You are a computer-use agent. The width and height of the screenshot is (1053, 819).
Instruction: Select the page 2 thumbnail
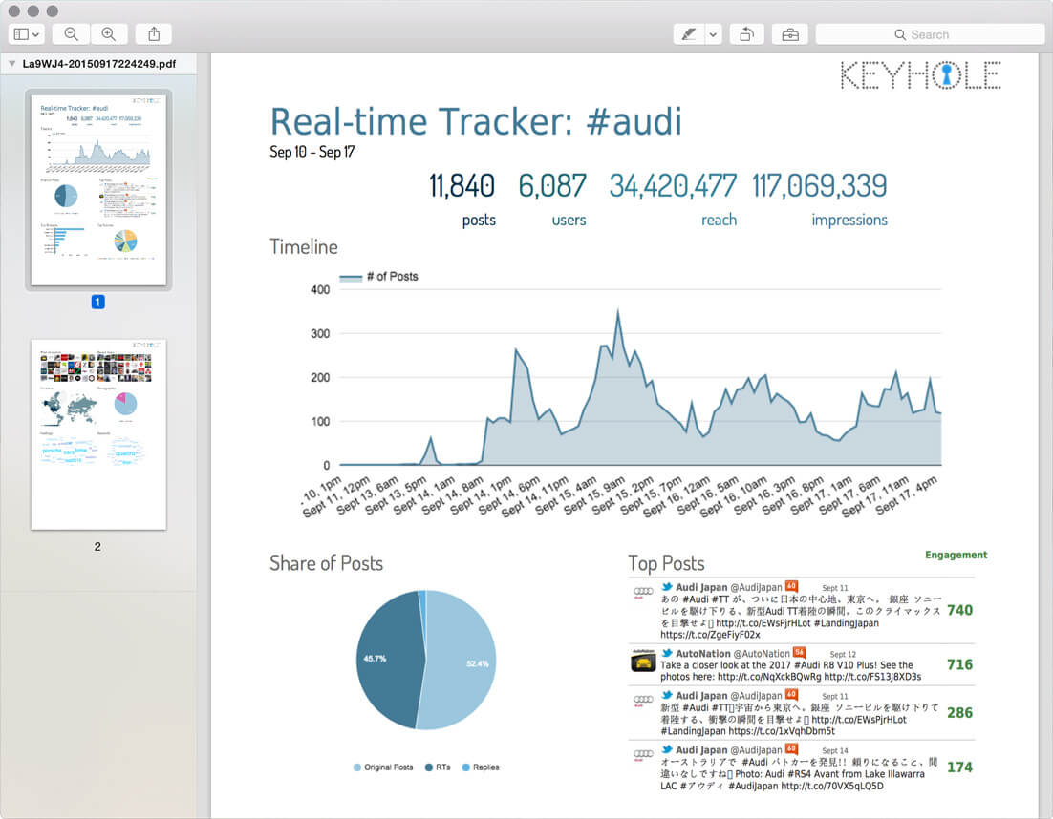(98, 434)
